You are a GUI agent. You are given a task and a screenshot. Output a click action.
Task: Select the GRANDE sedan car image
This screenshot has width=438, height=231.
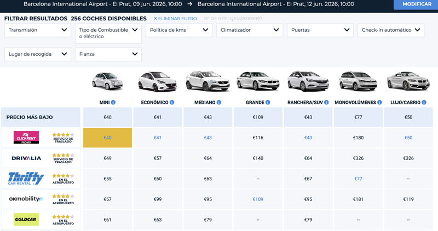pyautogui.click(x=258, y=81)
